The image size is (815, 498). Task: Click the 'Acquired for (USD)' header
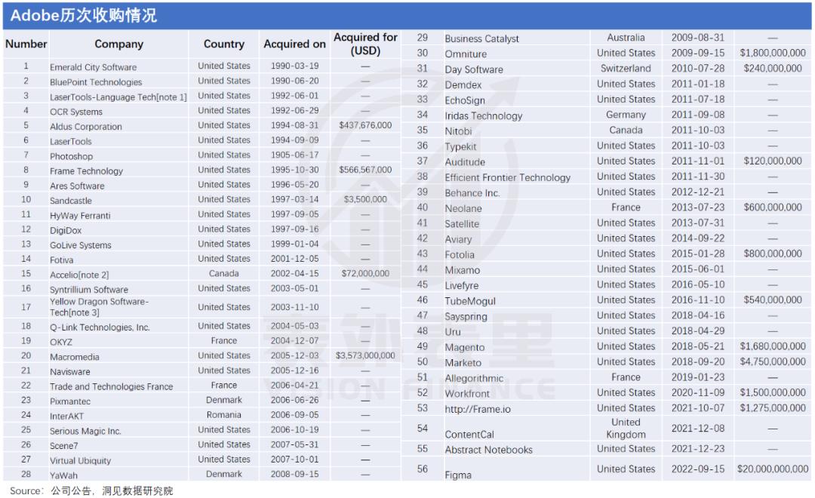tap(365, 45)
